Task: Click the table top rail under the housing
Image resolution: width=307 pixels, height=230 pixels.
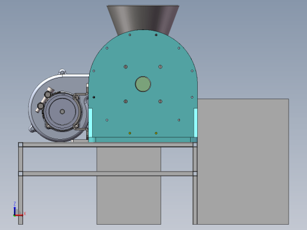Action: tap(108, 144)
